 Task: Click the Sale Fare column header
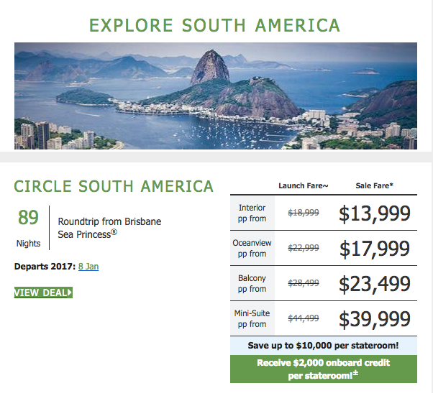click(x=374, y=185)
